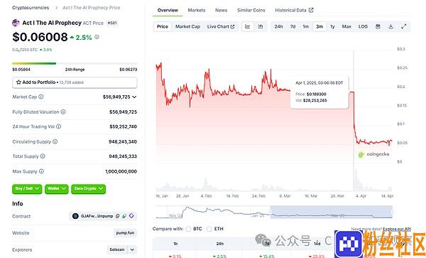Open the Markets tab
426x258 pixels.
[197, 10]
